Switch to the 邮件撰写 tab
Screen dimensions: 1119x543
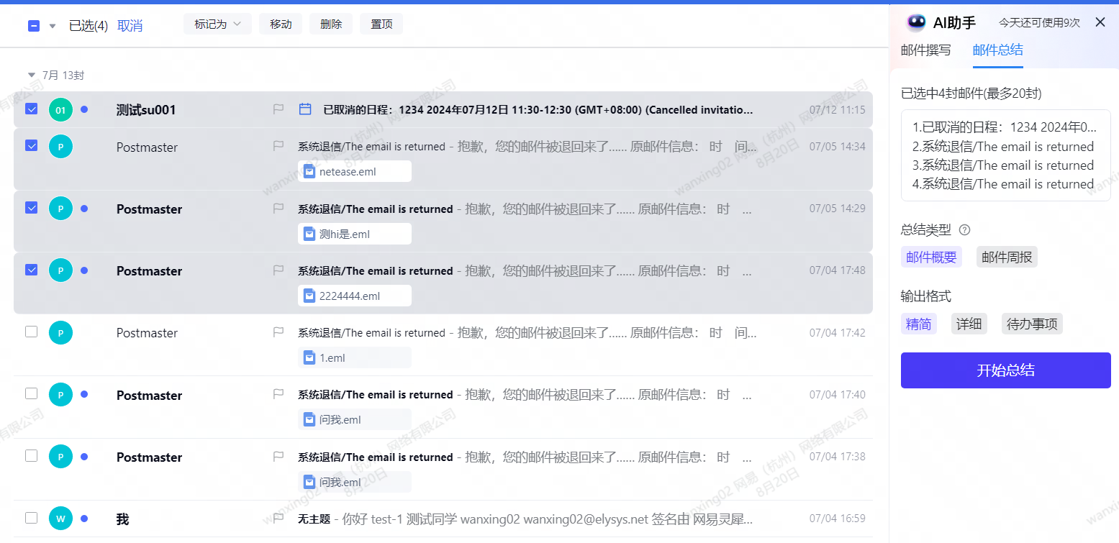point(925,50)
